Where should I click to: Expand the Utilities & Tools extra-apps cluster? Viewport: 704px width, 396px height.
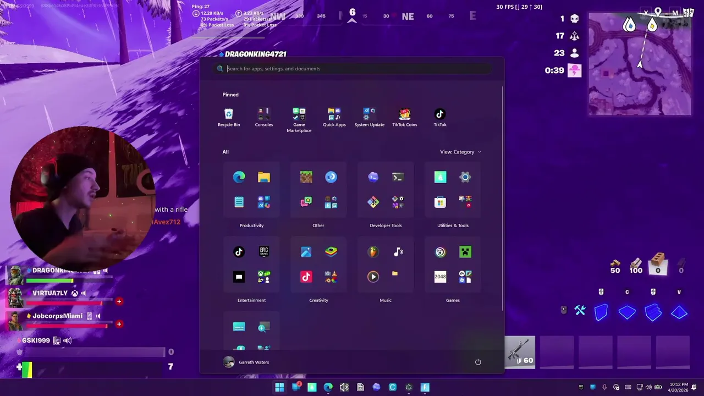point(465,202)
